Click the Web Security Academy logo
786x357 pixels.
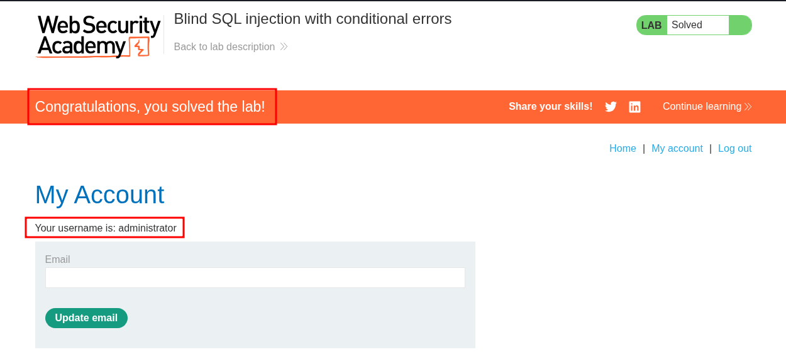[99, 36]
